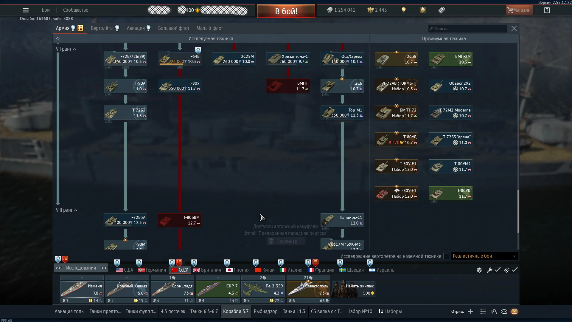Open the chat bubble icon

(504, 312)
